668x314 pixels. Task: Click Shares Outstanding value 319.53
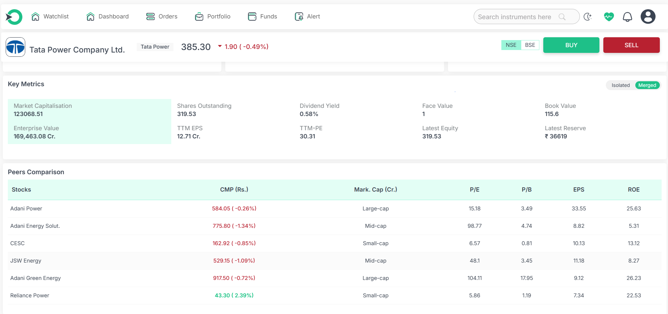coord(187,114)
